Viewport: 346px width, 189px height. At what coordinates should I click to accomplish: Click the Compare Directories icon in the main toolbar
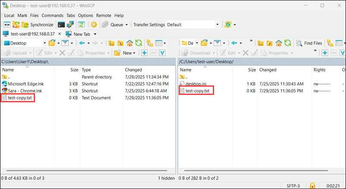click(x=7, y=25)
